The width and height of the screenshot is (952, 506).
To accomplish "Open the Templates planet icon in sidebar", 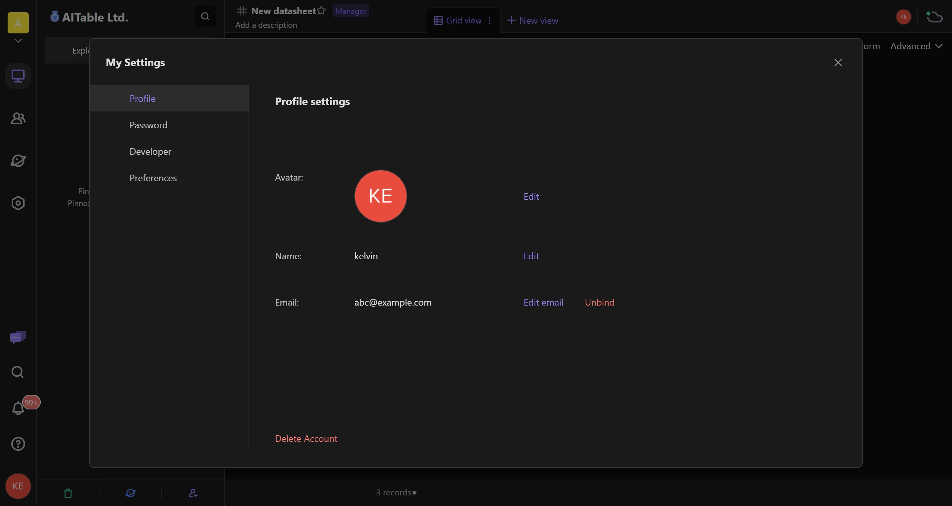I will (18, 160).
